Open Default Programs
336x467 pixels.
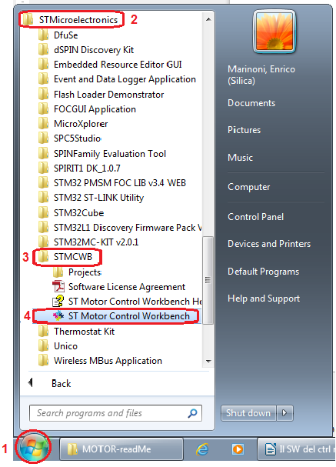(x=264, y=272)
